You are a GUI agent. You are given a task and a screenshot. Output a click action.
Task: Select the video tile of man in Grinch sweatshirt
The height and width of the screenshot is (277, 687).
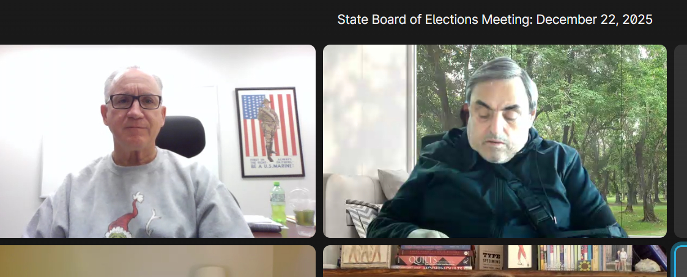point(158,141)
